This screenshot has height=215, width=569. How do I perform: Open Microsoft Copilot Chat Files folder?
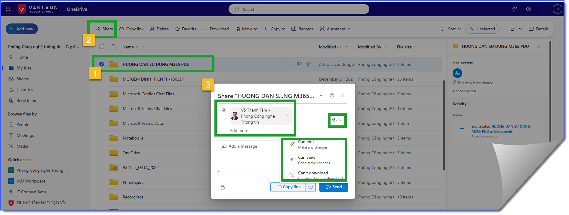tap(148, 94)
